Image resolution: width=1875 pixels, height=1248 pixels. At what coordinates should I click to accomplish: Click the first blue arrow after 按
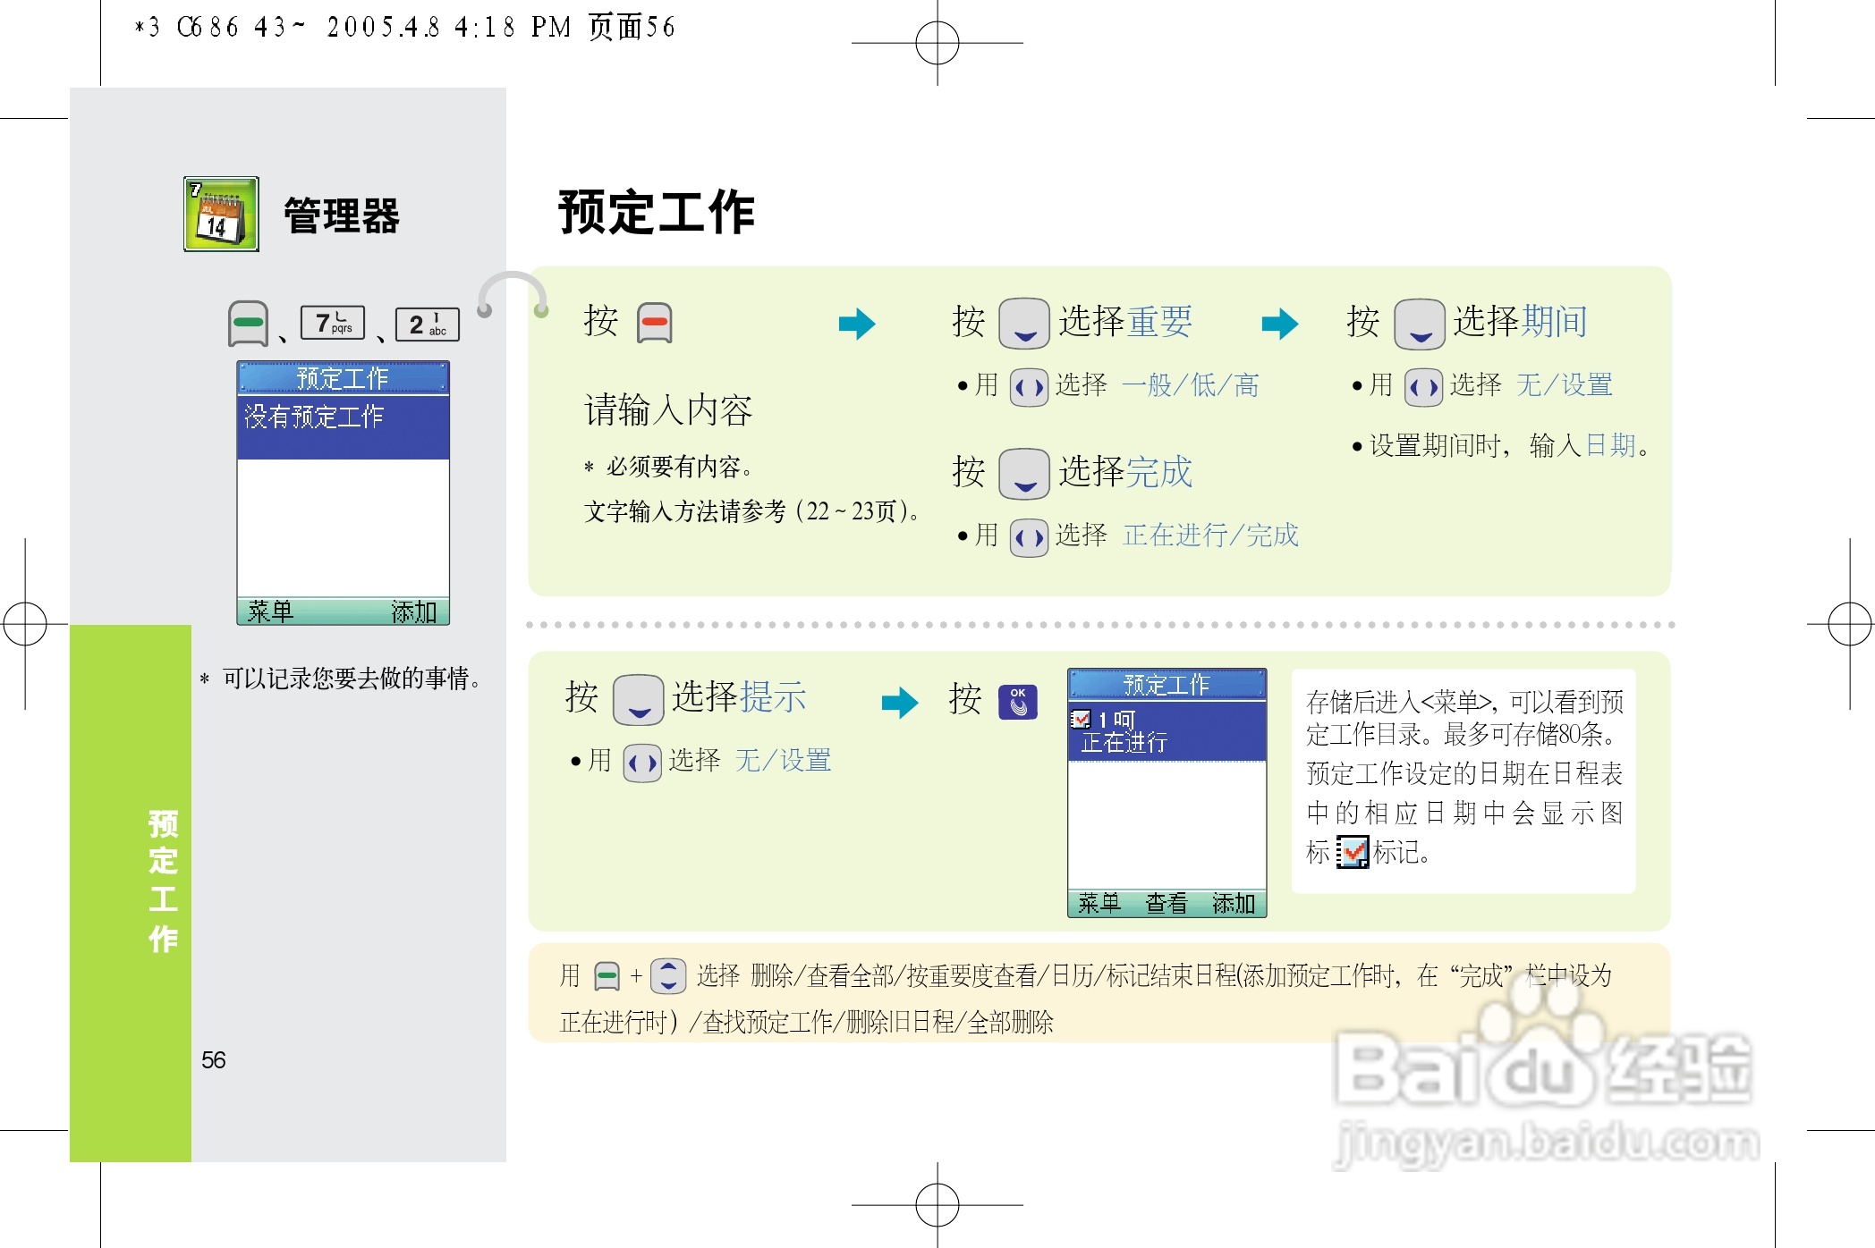coord(856,324)
